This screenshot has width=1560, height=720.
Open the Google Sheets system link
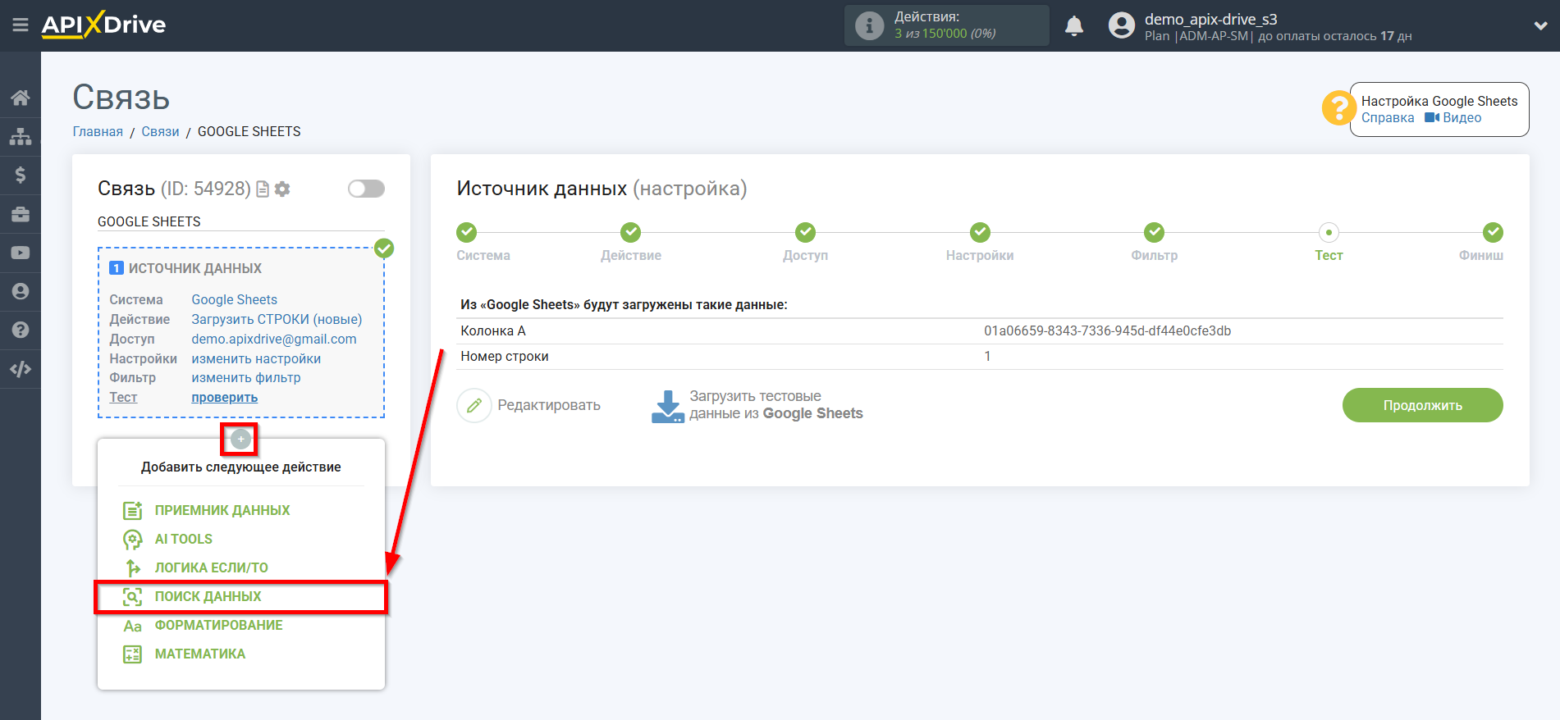tap(235, 300)
